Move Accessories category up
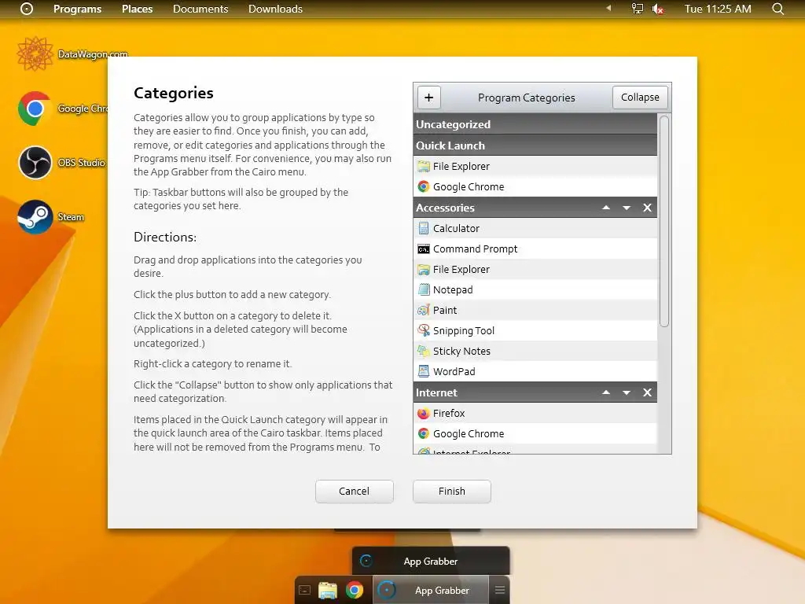The height and width of the screenshot is (604, 805). [x=606, y=208]
